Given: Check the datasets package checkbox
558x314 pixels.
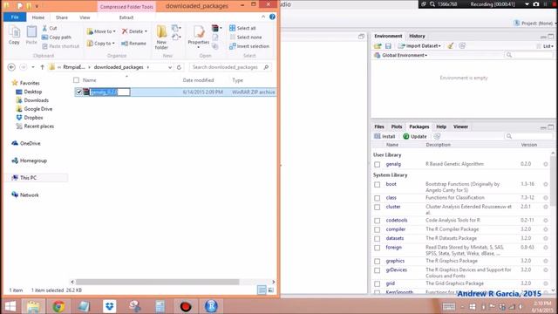Looking at the screenshot, I should pos(378,238).
